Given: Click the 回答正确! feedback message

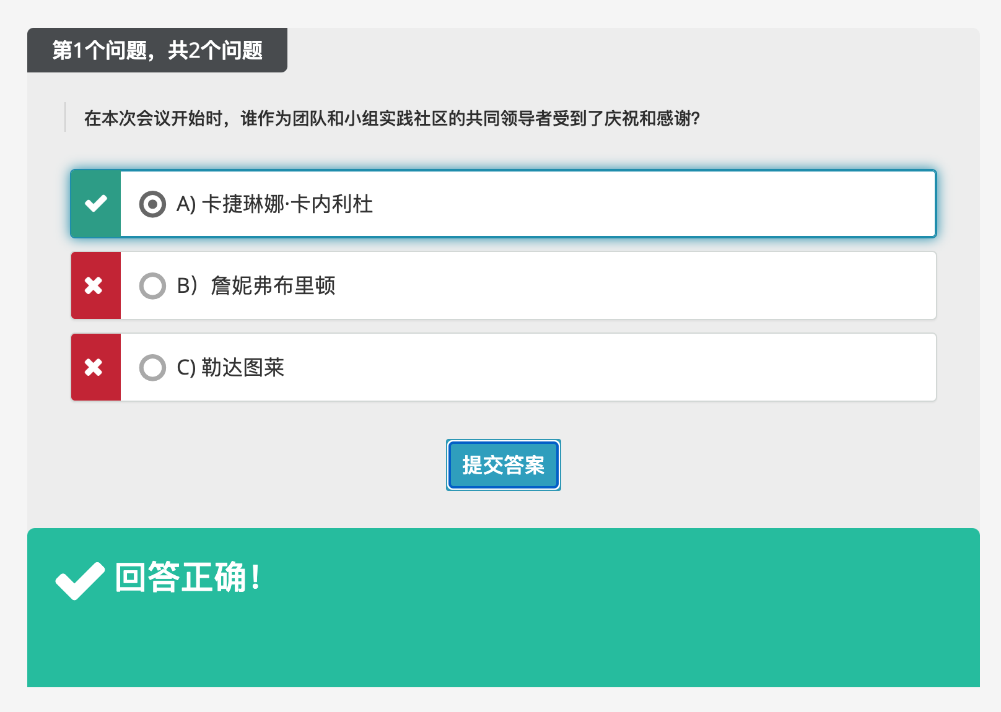Looking at the screenshot, I should 187,578.
